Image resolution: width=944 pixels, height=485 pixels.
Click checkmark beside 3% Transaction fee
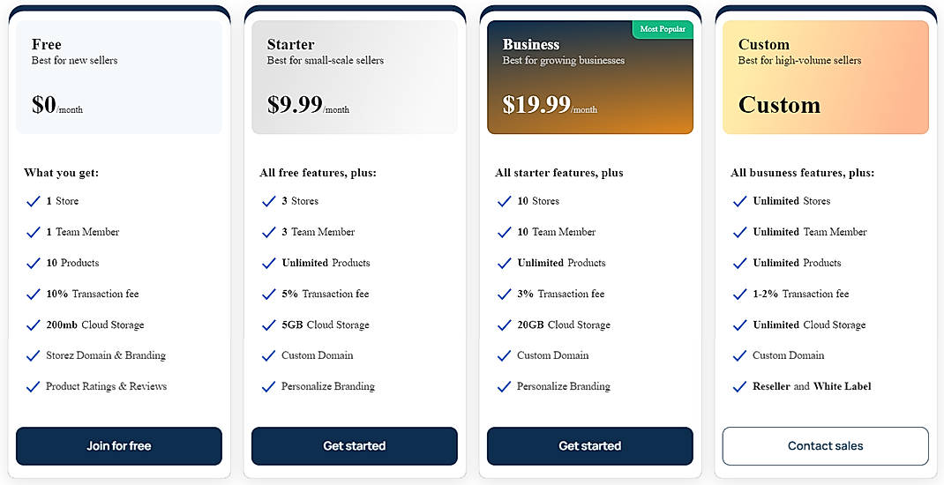pyautogui.click(x=505, y=294)
